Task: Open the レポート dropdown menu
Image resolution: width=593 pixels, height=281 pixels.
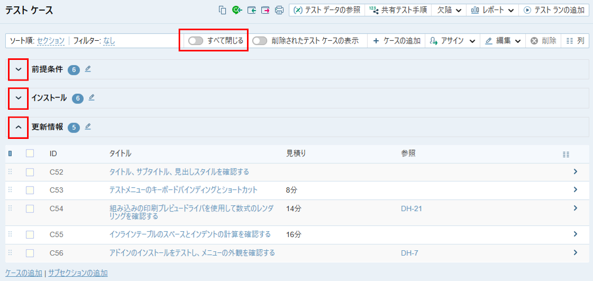Action: 492,10
